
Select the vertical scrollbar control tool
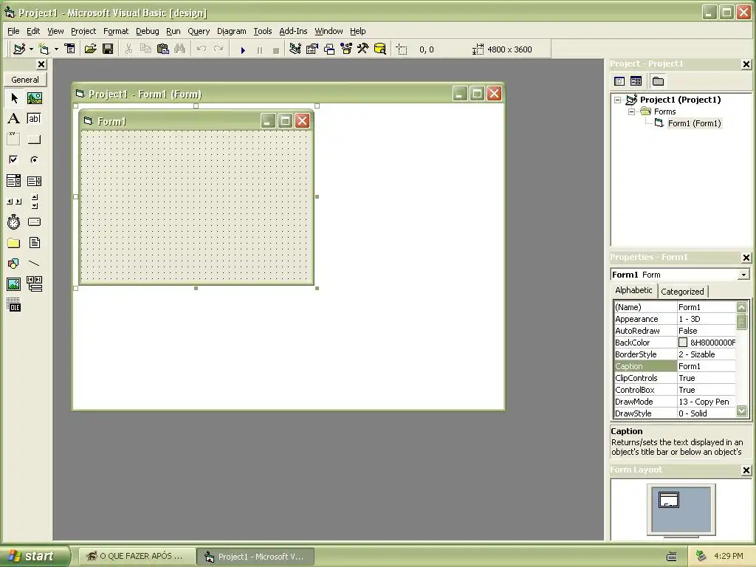pyautogui.click(x=34, y=202)
